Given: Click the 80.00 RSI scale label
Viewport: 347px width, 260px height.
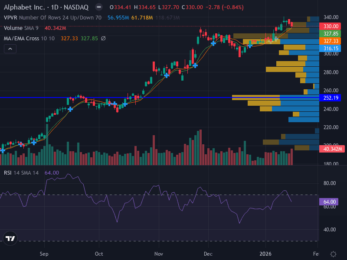Looking at the screenshot, I should 330,183.
